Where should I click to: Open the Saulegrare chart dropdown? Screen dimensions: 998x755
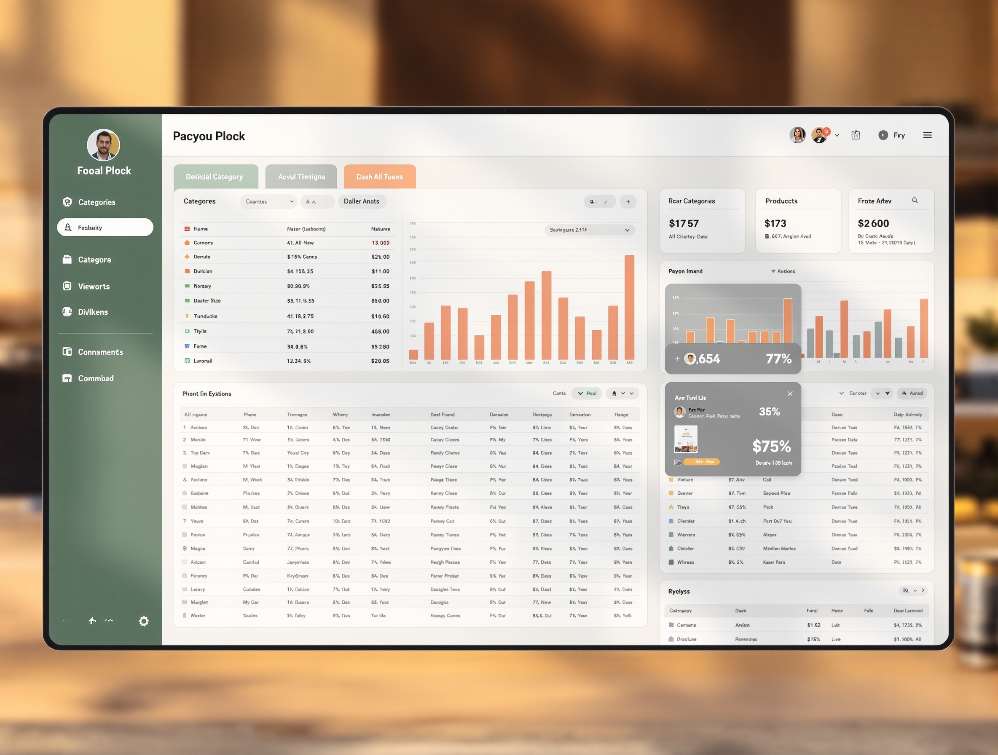click(x=590, y=230)
